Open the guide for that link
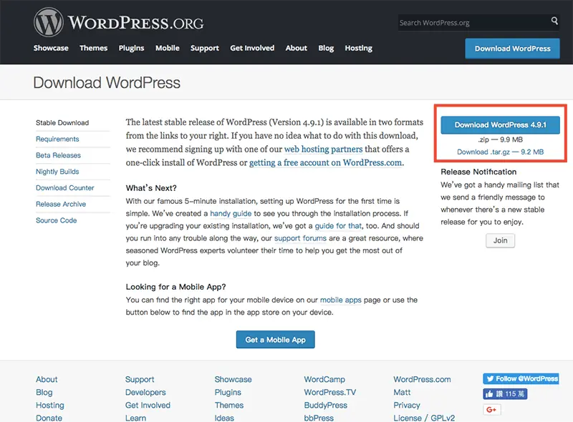The height and width of the screenshot is (422, 573). pos(338,226)
